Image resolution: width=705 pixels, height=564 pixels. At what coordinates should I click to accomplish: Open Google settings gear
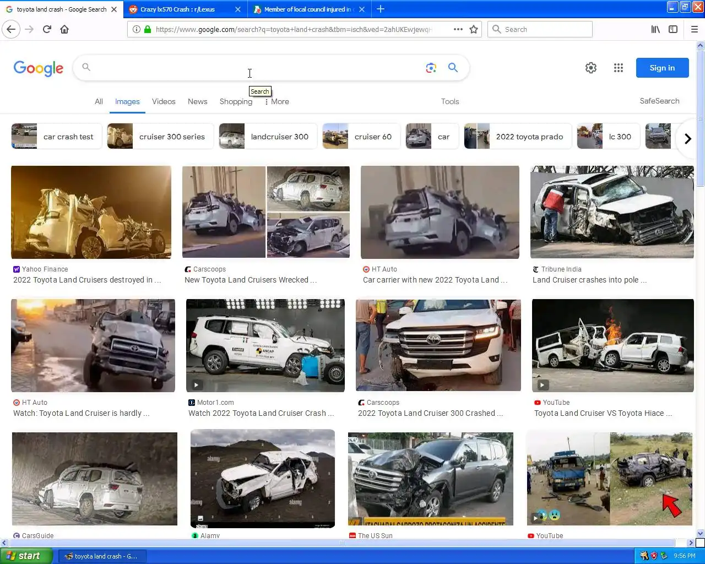coord(591,68)
